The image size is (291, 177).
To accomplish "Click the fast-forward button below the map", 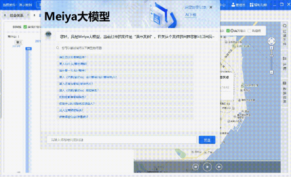I will [x=219, y=167].
